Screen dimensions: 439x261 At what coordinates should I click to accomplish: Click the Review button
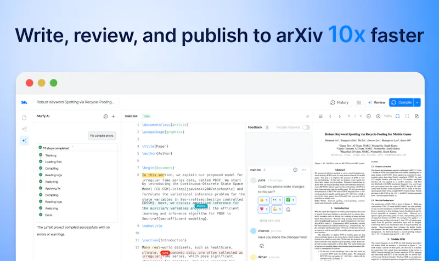coord(376,102)
